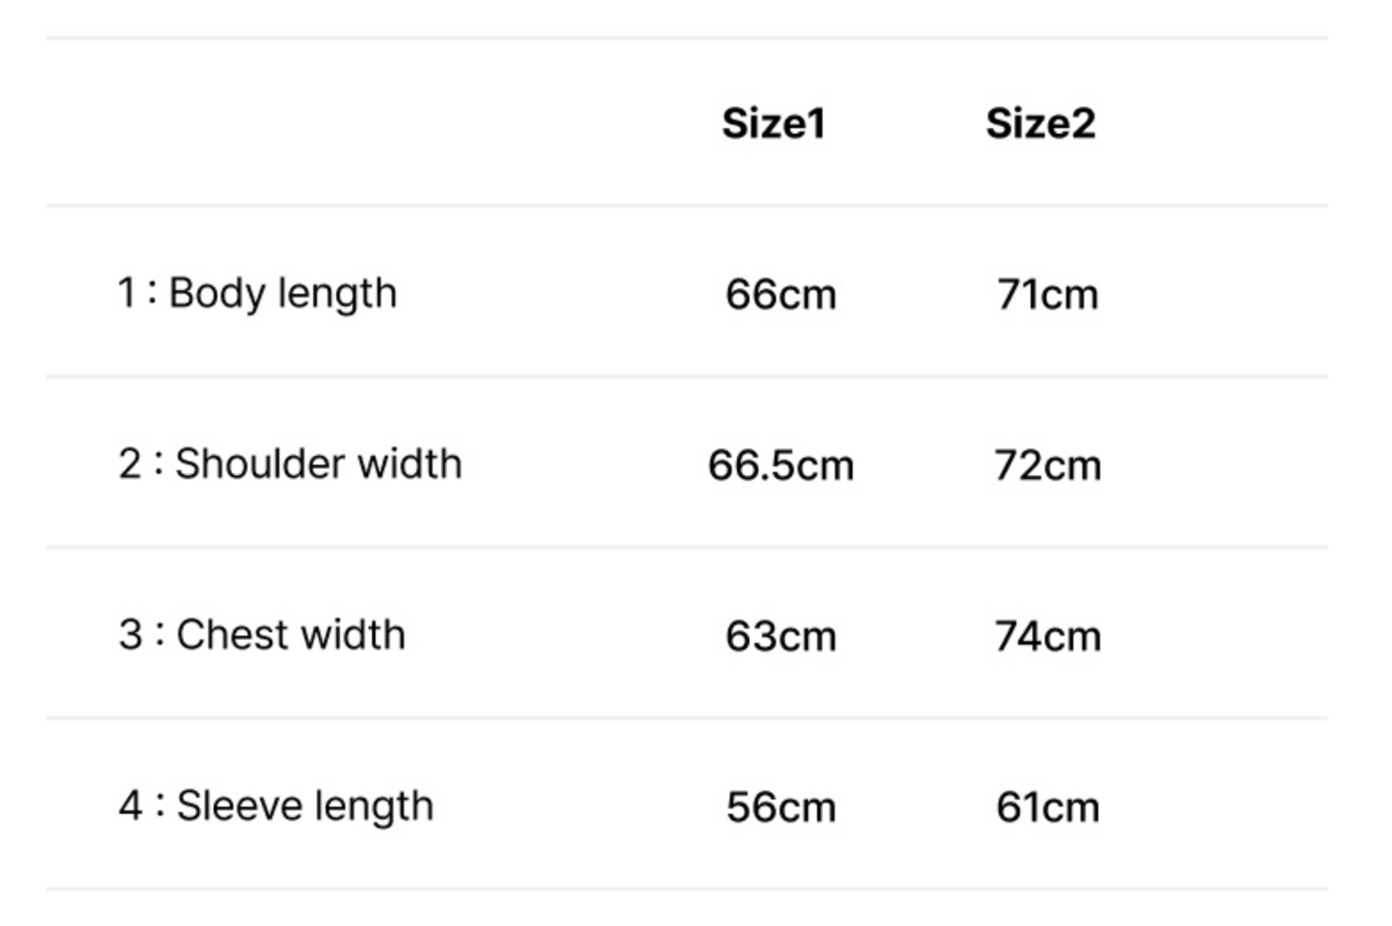
Task: Click the 66.5cm Shoulder width value
Action: pos(780,465)
